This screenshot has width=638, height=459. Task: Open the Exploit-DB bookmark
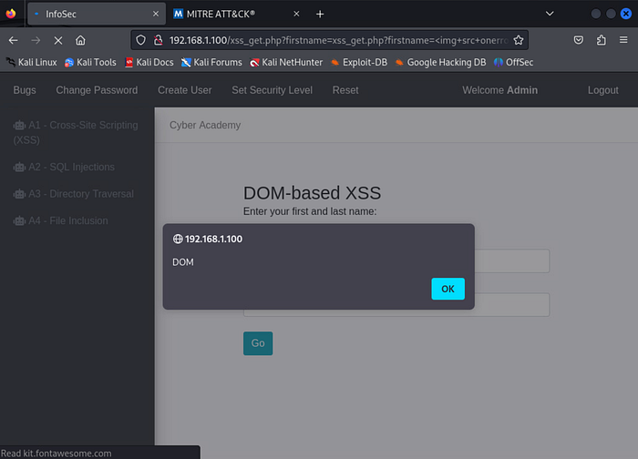[359, 62]
